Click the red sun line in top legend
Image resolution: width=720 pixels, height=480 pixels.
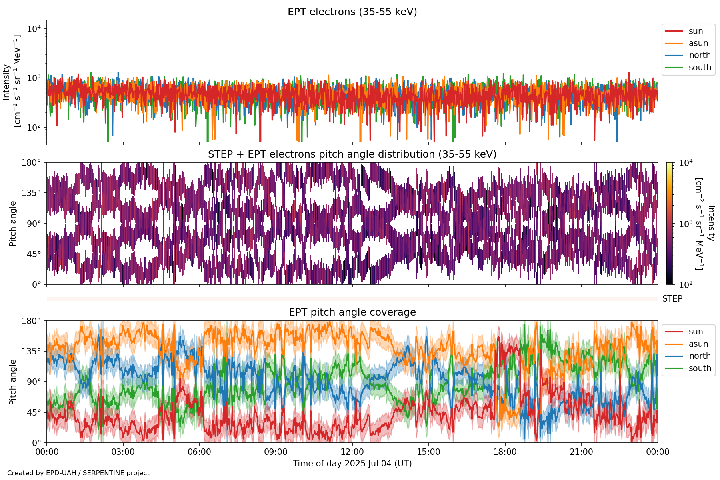point(674,31)
